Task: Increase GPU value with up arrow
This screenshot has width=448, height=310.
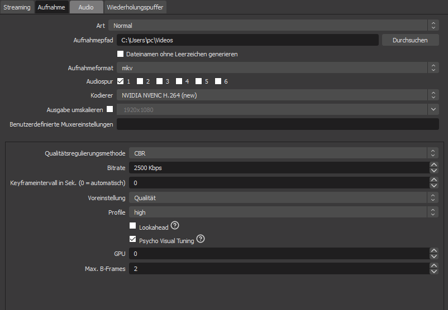Action: point(434,250)
